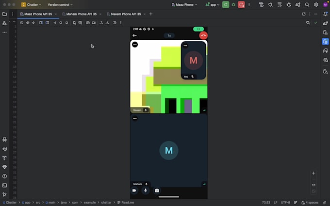
Task: Toggle the microphone on call controls
Action: point(146,190)
